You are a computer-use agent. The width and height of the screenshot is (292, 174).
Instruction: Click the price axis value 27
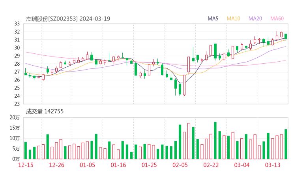pos(17,72)
